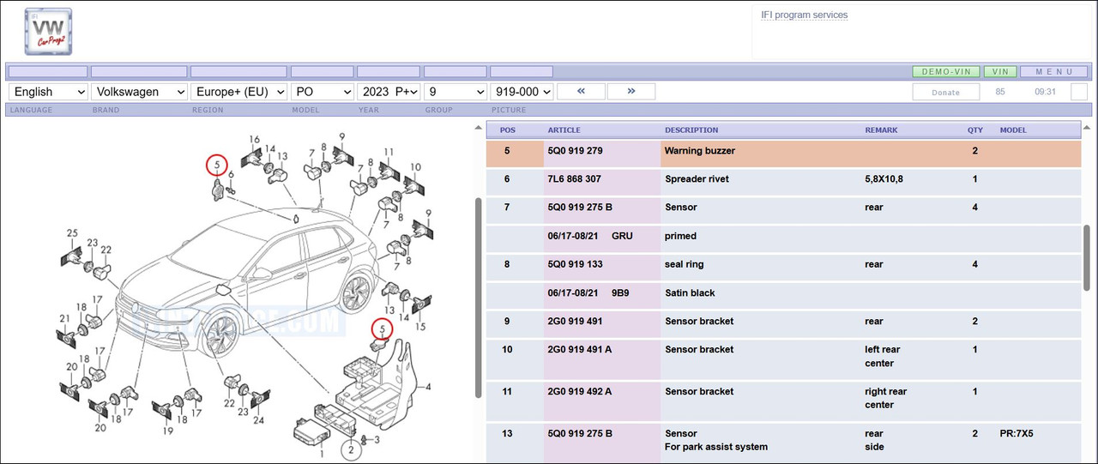This screenshot has width=1098, height=464.
Task: Open the Model dropdown showing PO
Action: tap(323, 92)
